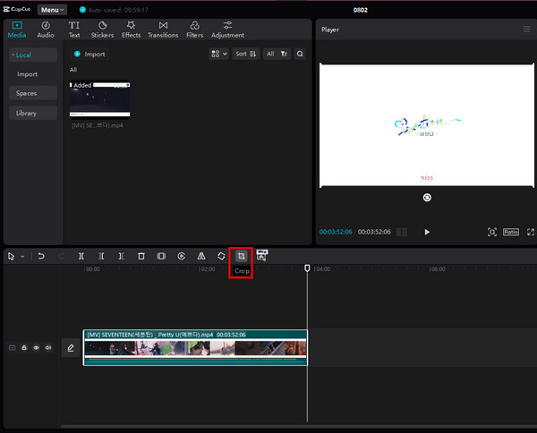Select the Pretty U clip on timeline
The width and height of the screenshot is (537, 433).
coord(195,347)
